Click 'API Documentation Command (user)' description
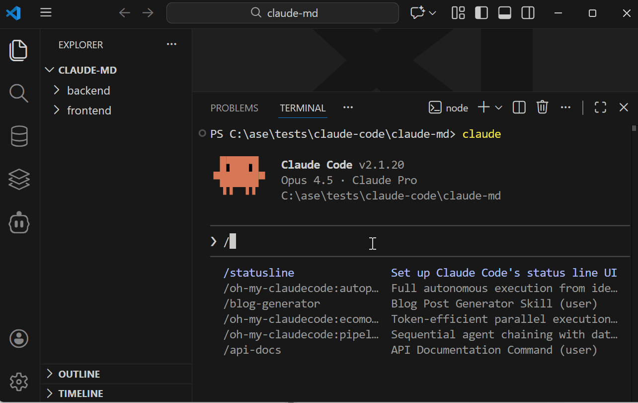This screenshot has width=638, height=403. (x=494, y=350)
